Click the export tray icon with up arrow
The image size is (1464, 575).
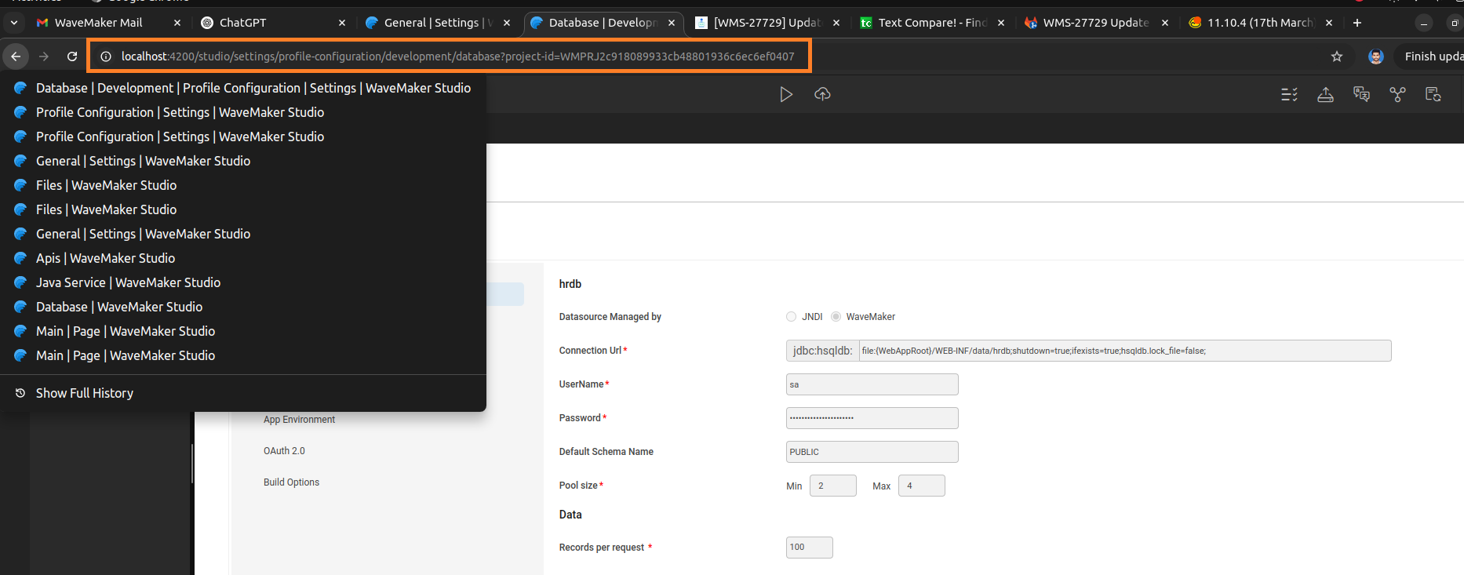point(1325,95)
